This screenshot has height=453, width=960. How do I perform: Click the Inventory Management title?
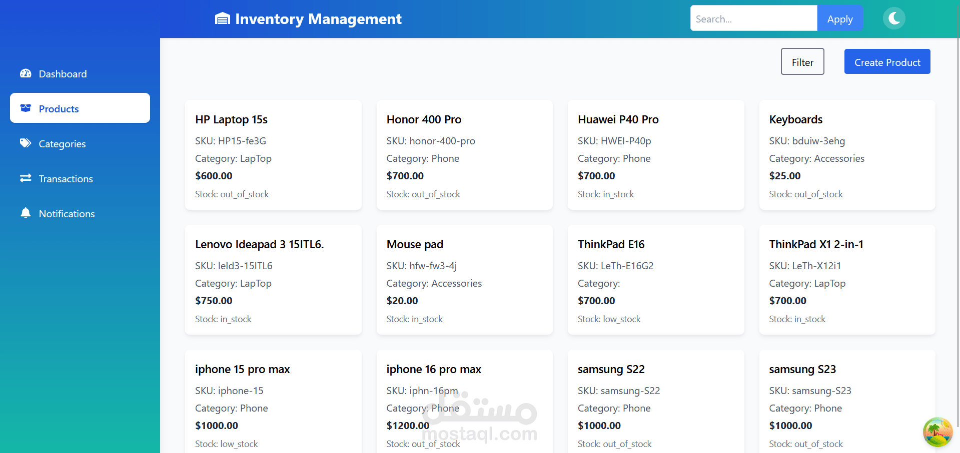[x=318, y=19]
